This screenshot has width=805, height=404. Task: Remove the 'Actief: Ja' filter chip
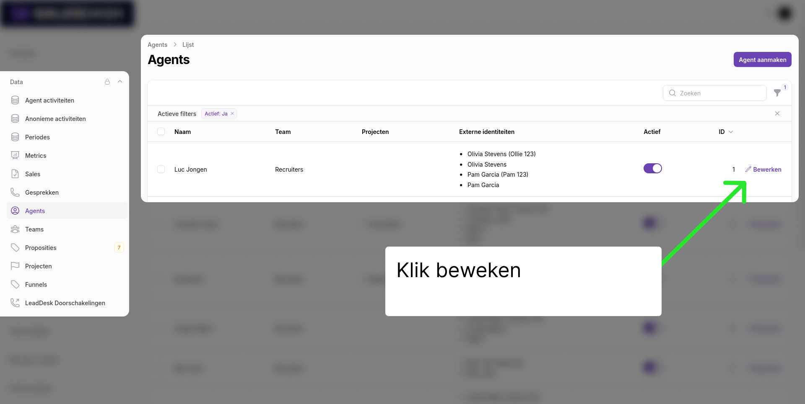(x=232, y=113)
